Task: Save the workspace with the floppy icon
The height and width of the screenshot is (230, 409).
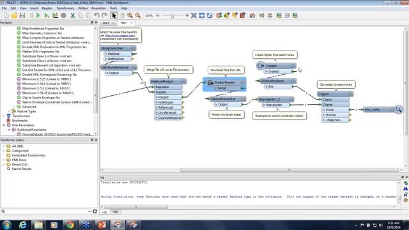Action: (22, 15)
